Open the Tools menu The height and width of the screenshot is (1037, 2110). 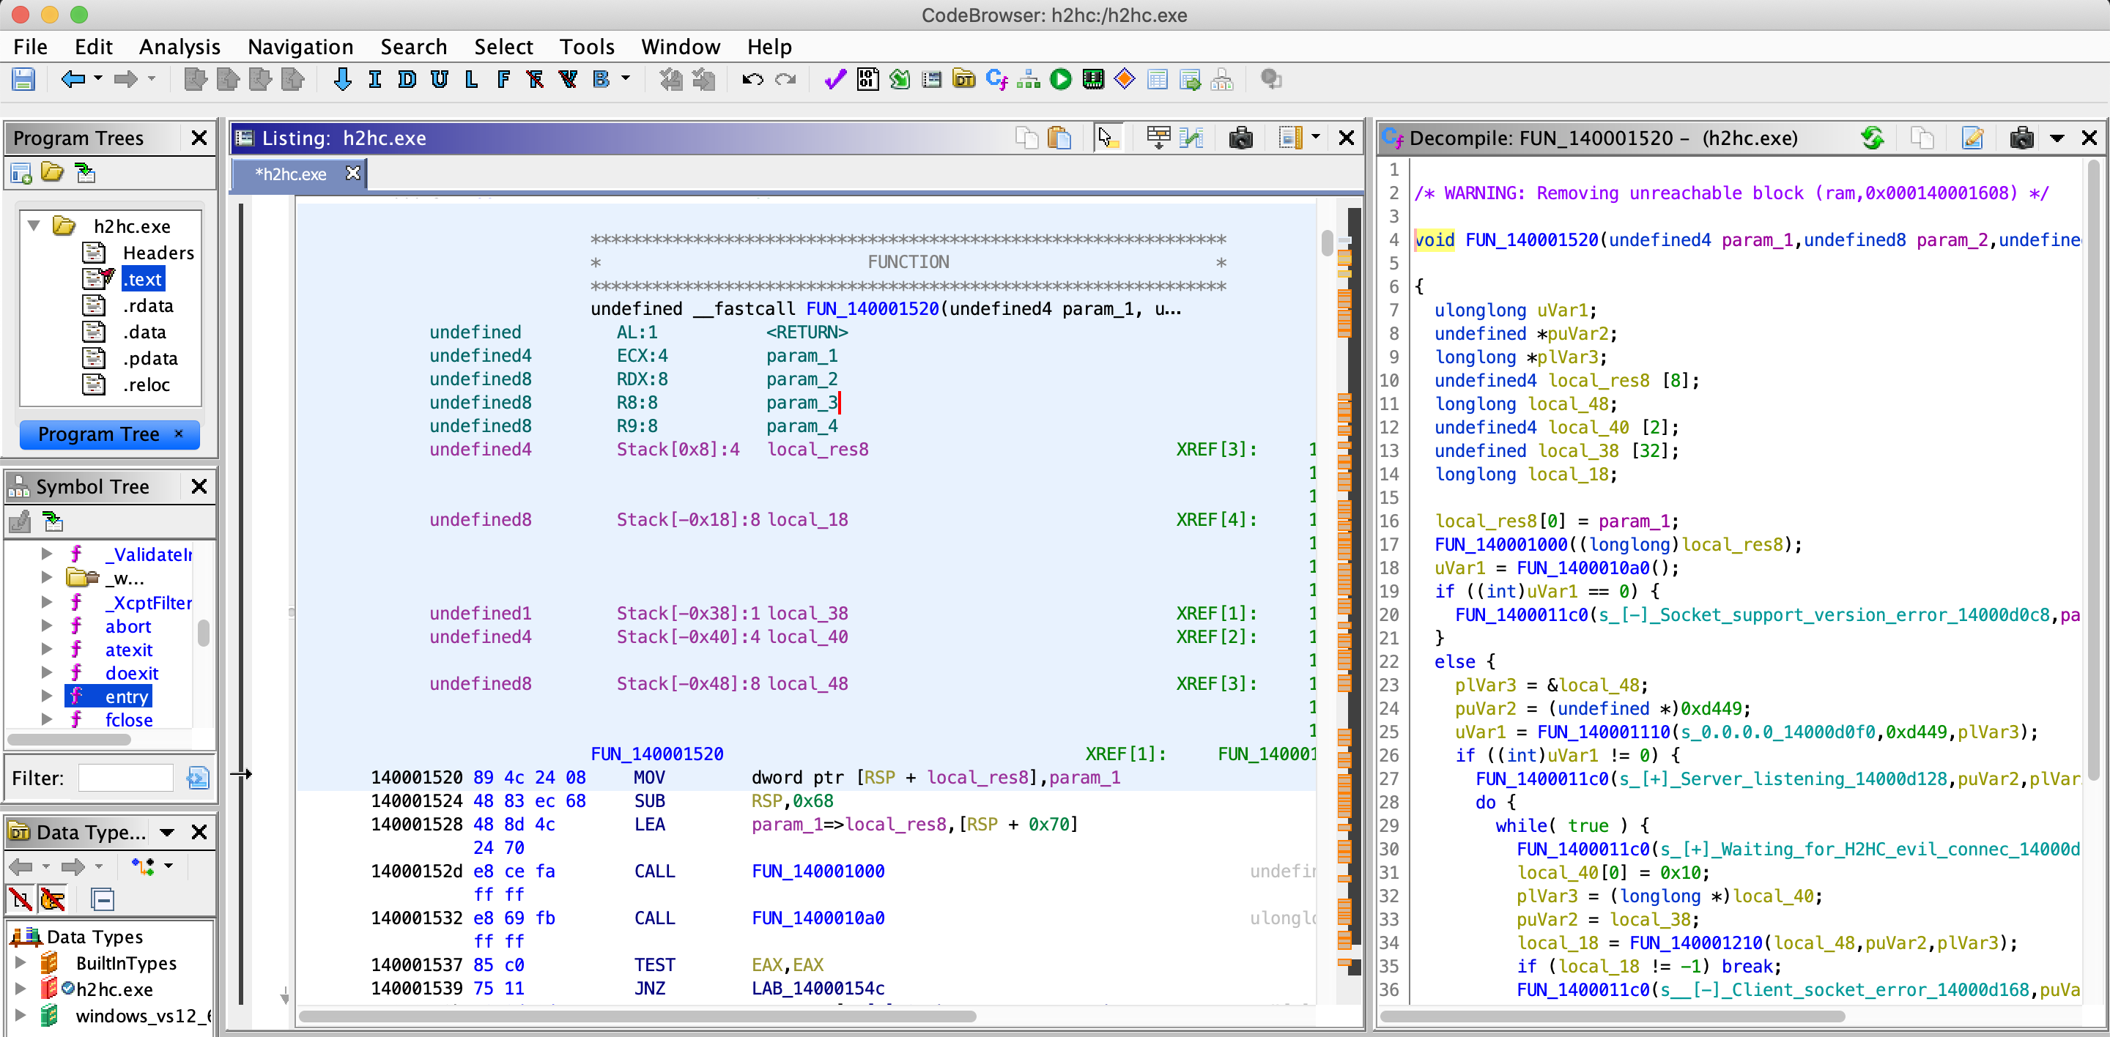tap(586, 47)
